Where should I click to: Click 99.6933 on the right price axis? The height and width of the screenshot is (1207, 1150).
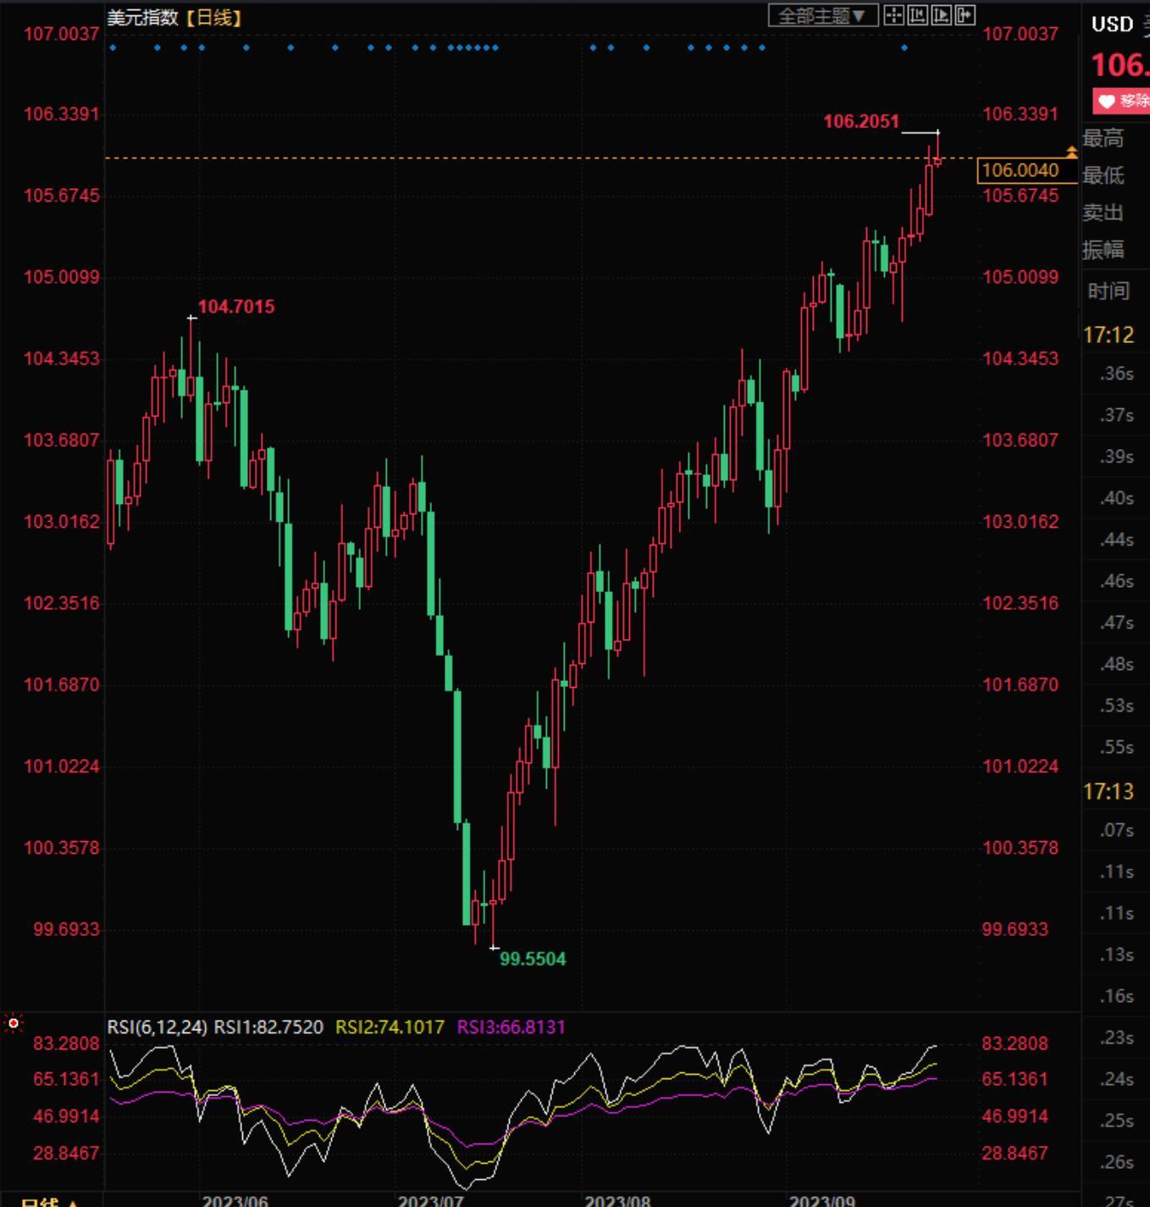1015,929
